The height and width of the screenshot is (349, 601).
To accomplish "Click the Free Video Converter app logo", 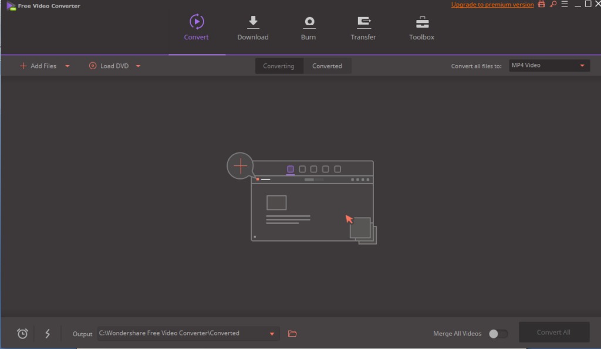I will coord(11,6).
